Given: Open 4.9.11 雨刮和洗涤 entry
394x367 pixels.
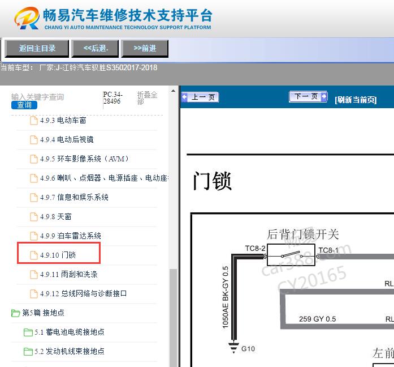Looking at the screenshot, I should click(68, 275).
